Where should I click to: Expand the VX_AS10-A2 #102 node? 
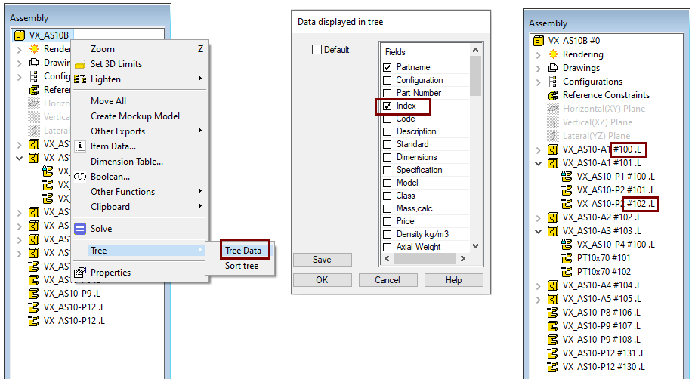coord(538,217)
